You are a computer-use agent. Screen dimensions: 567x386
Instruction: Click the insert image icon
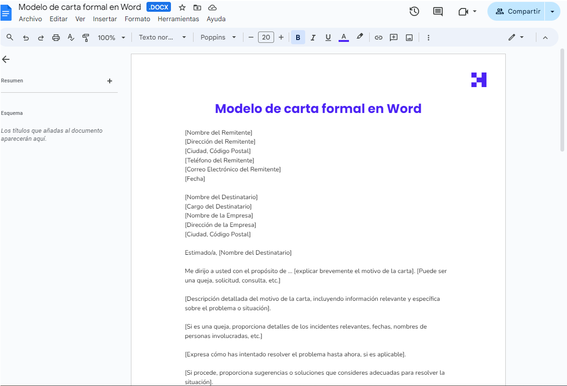(x=409, y=38)
